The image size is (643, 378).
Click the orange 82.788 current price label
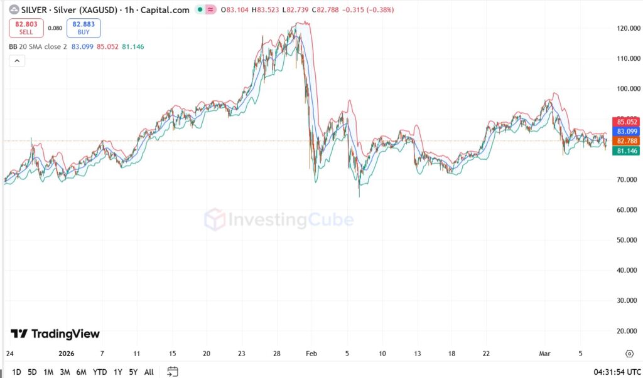(x=627, y=141)
